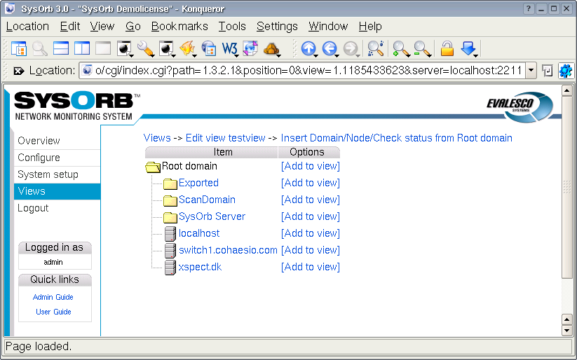Add localhost to view
The image size is (577, 360).
point(311,233)
